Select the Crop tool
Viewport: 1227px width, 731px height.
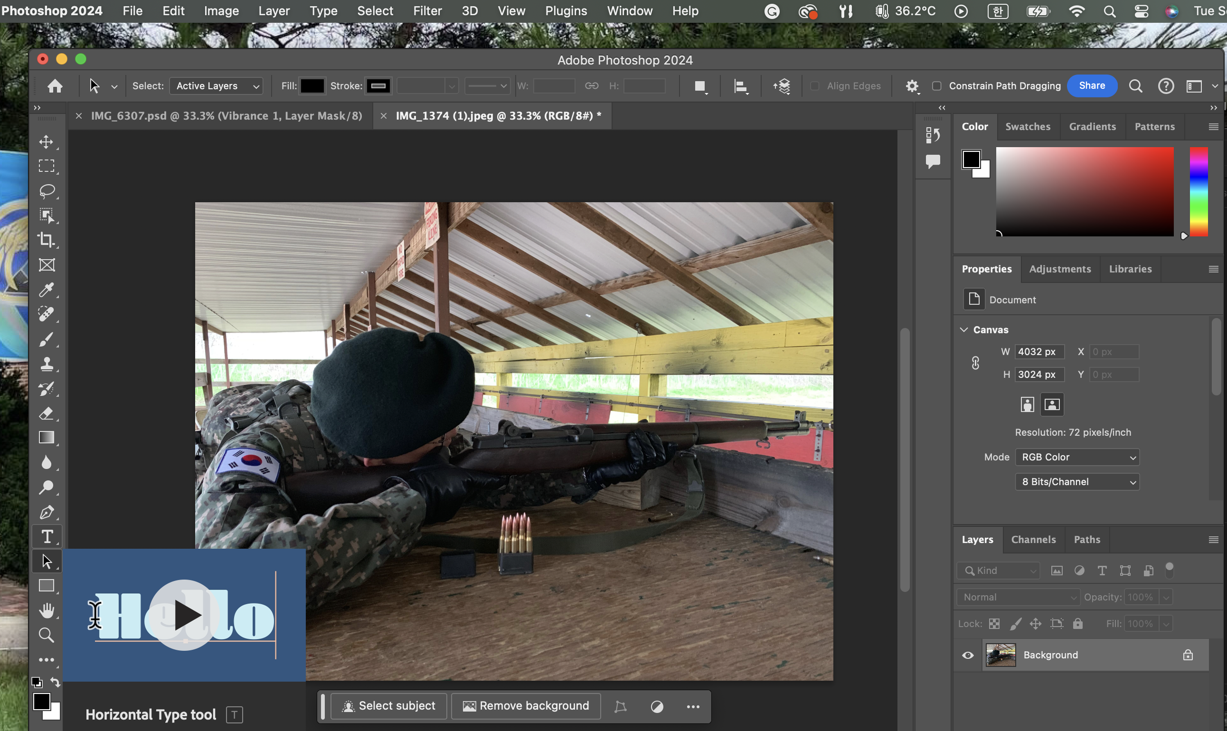click(47, 240)
